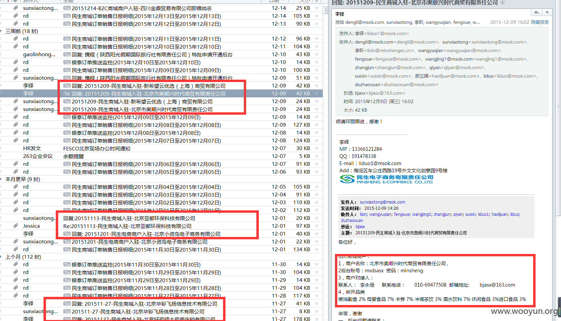Click To badge on 回复: 20151209 新希望云优选 row
The width and height of the screenshot is (561, 321).
67,86
